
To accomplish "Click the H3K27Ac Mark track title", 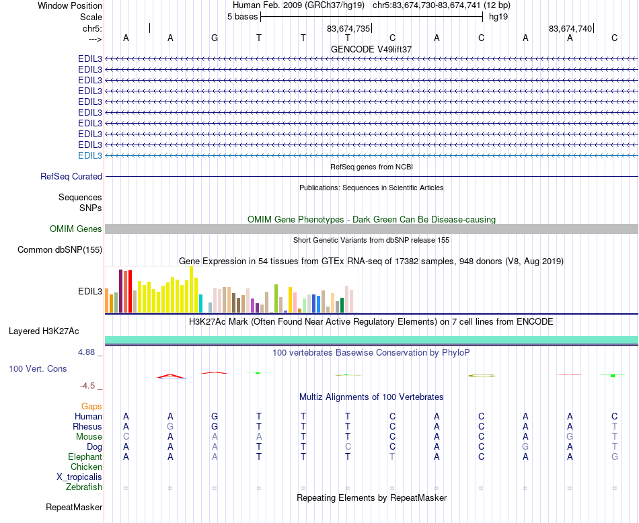I will coord(371,322).
